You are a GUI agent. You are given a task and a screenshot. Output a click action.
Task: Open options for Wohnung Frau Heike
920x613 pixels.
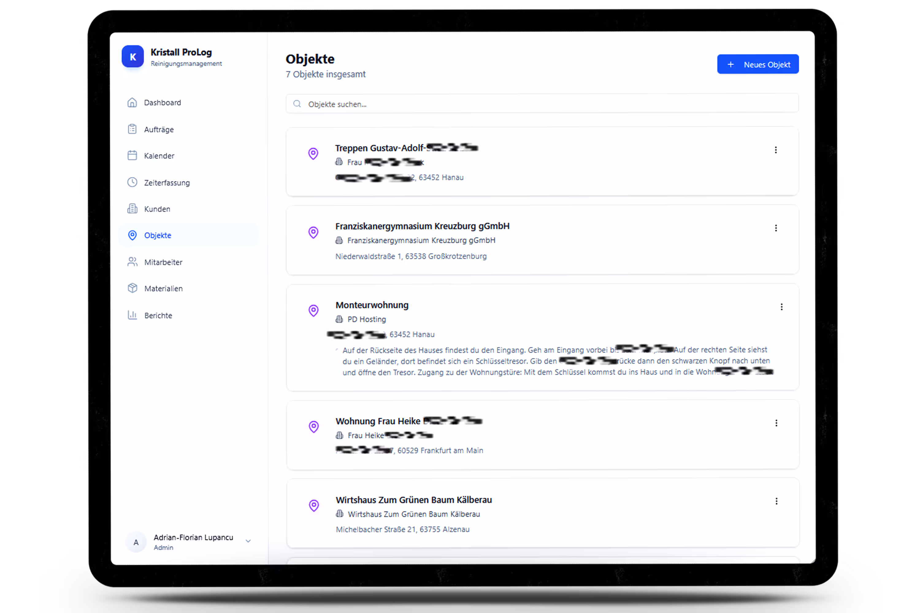(x=776, y=423)
